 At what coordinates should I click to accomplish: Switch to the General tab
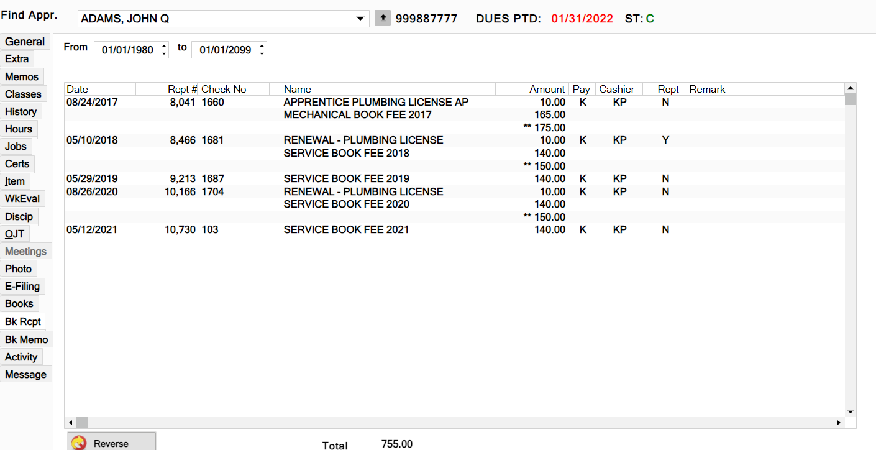[x=25, y=42]
